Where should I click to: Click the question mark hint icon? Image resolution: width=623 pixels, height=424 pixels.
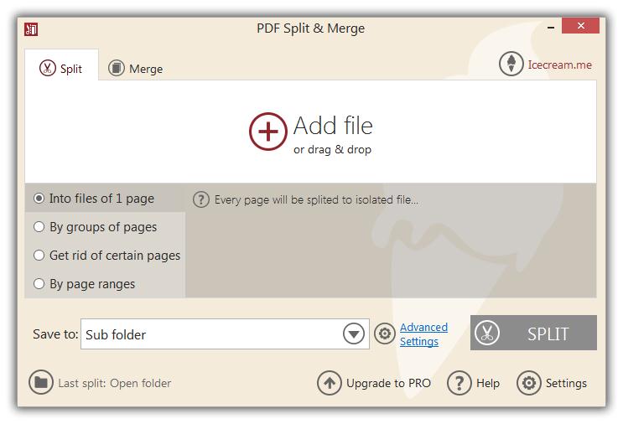(x=201, y=199)
